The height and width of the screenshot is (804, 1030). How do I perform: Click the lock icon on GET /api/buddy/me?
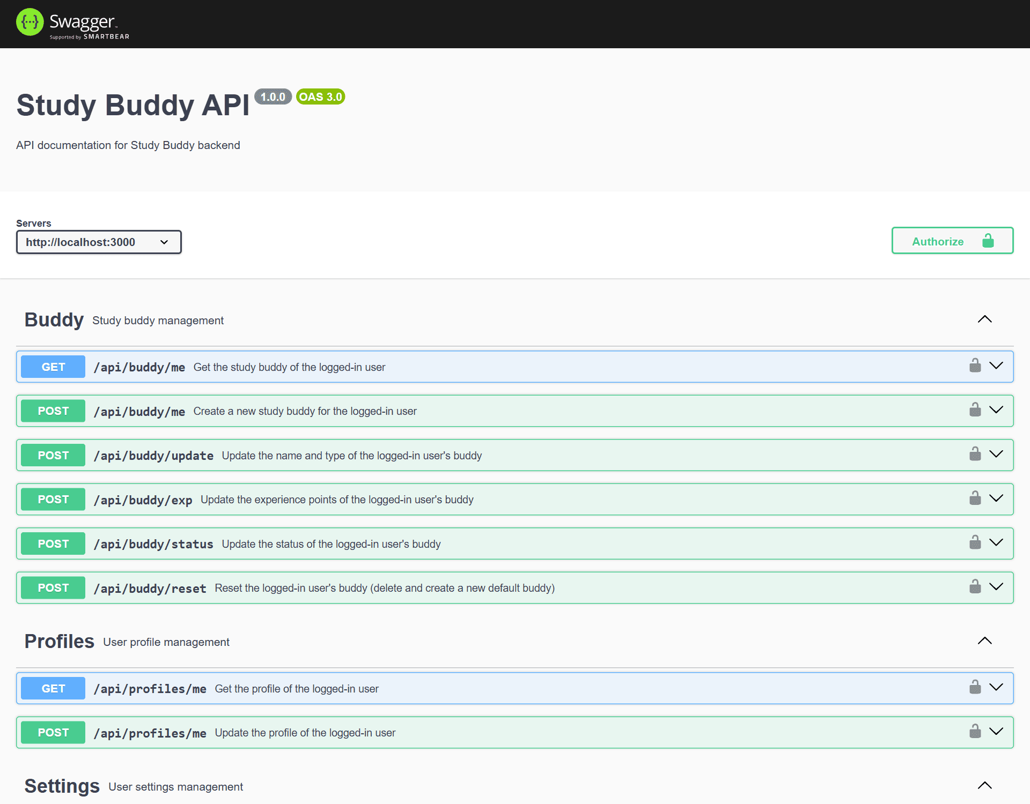(x=975, y=366)
